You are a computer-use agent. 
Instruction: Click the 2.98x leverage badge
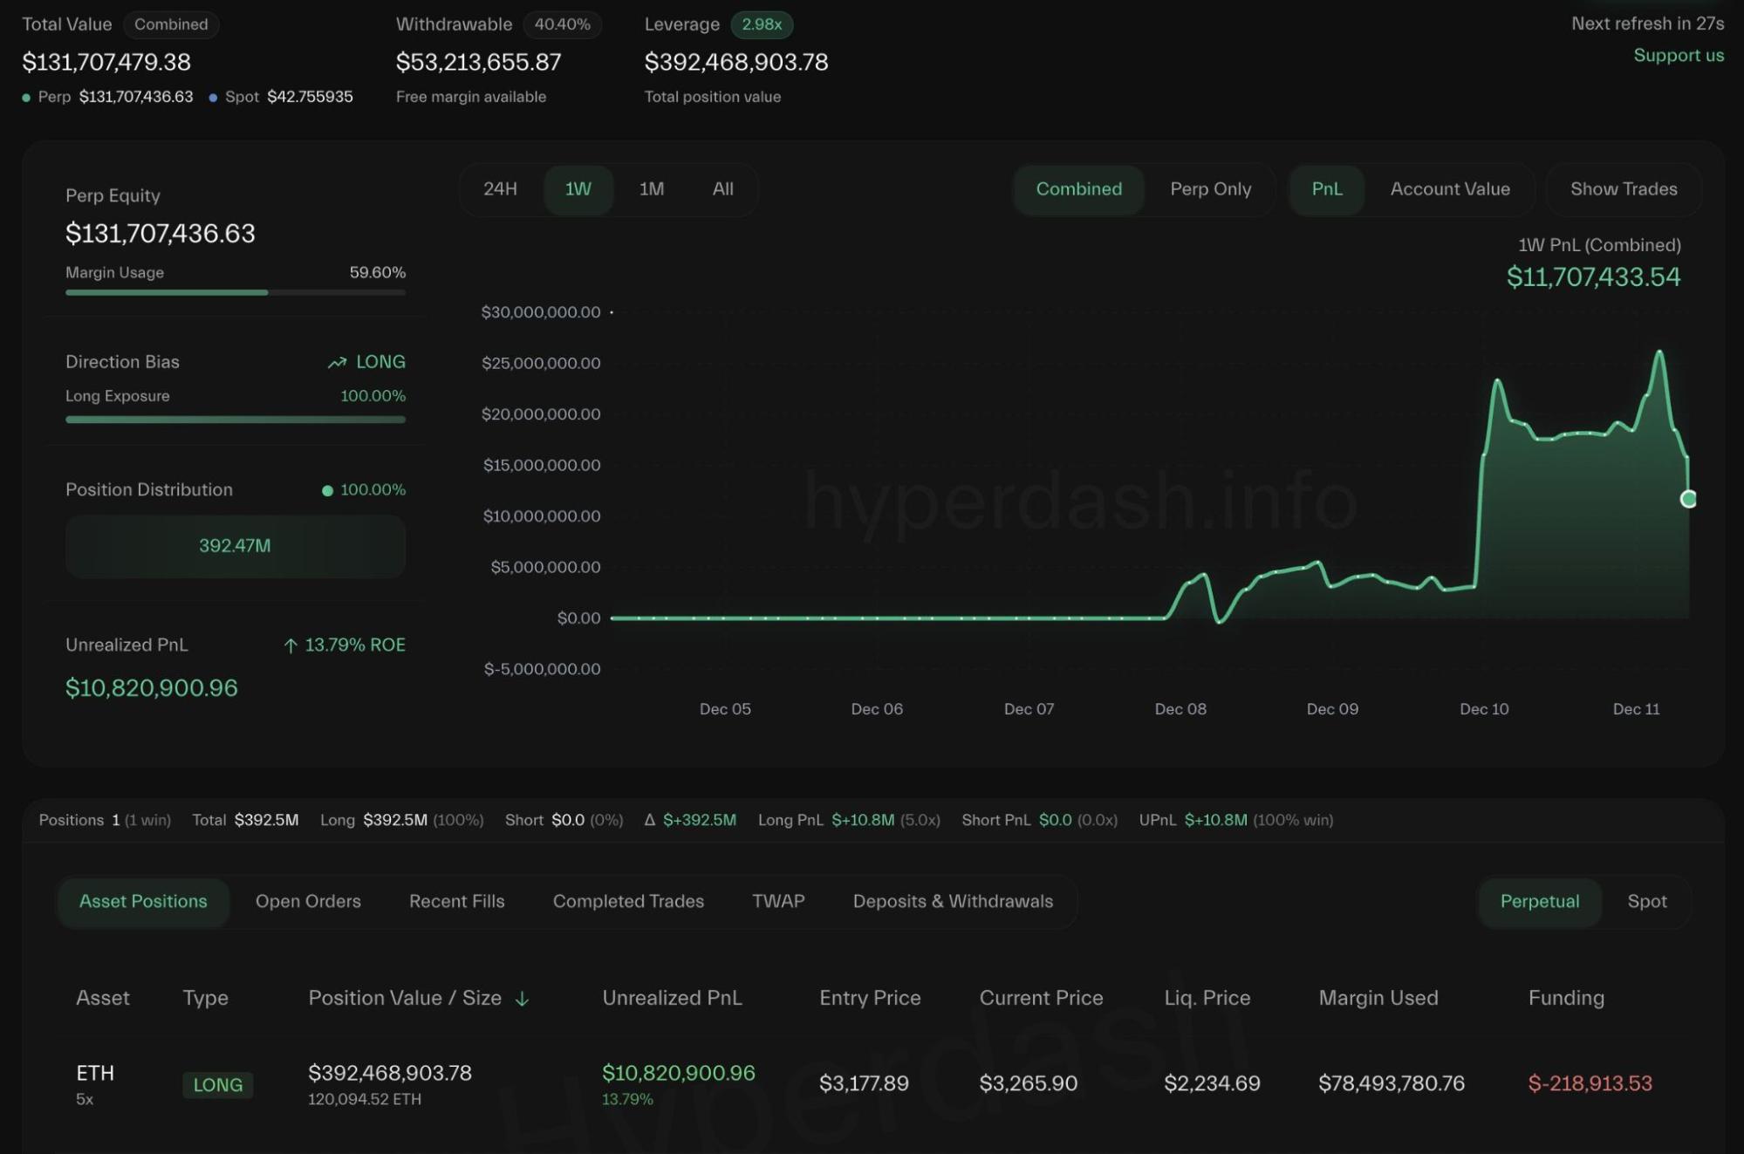760,24
